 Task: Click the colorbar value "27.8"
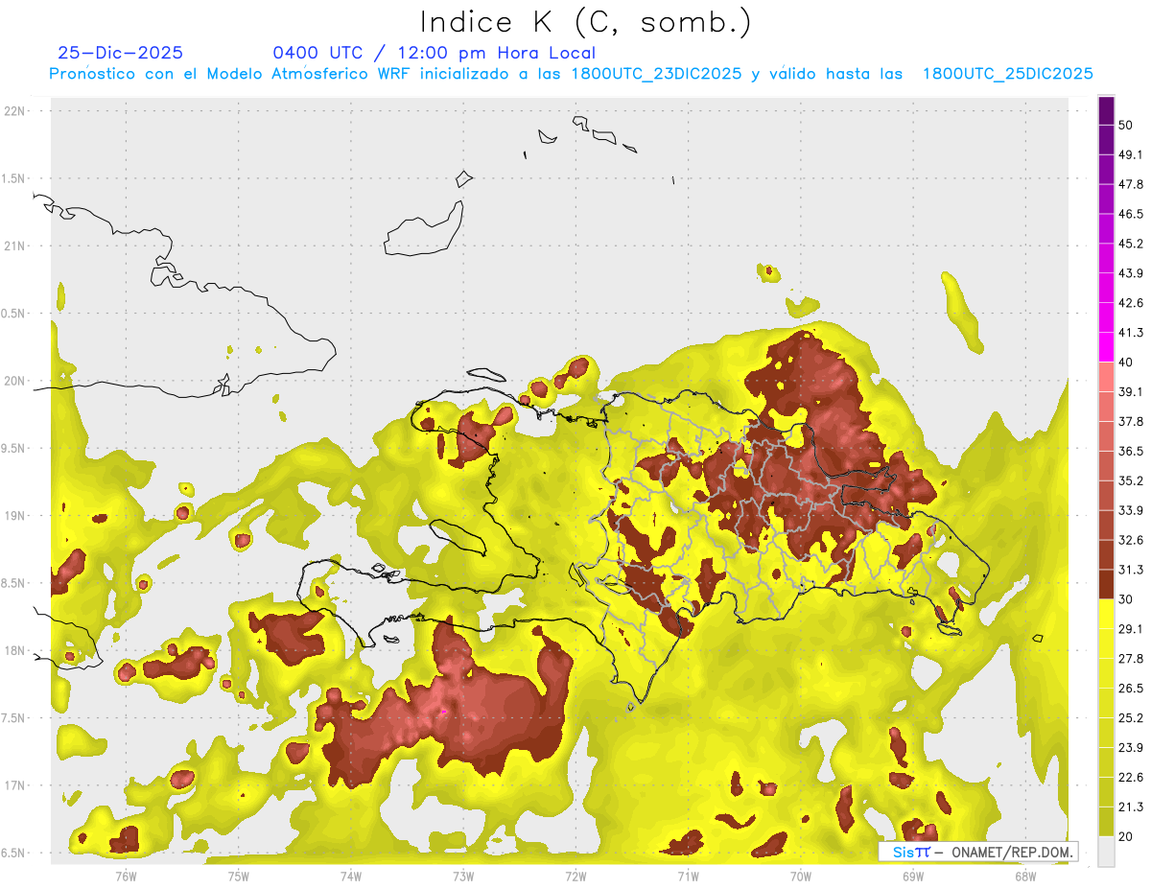[x=1131, y=658]
